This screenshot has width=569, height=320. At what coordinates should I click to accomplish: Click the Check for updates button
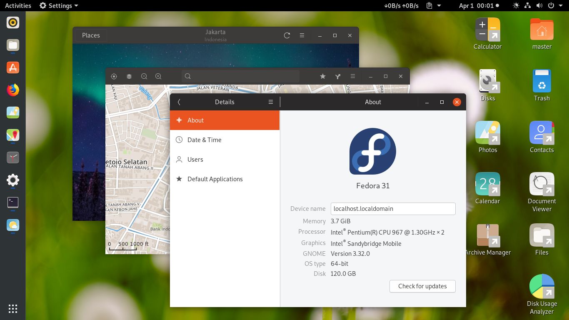(x=422, y=286)
